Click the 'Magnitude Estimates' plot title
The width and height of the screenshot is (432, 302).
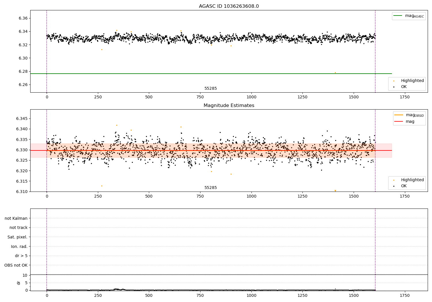pyautogui.click(x=229, y=106)
